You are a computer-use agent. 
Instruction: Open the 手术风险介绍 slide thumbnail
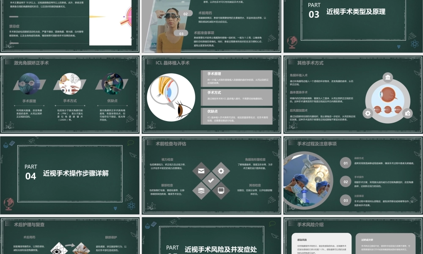coord(353,236)
